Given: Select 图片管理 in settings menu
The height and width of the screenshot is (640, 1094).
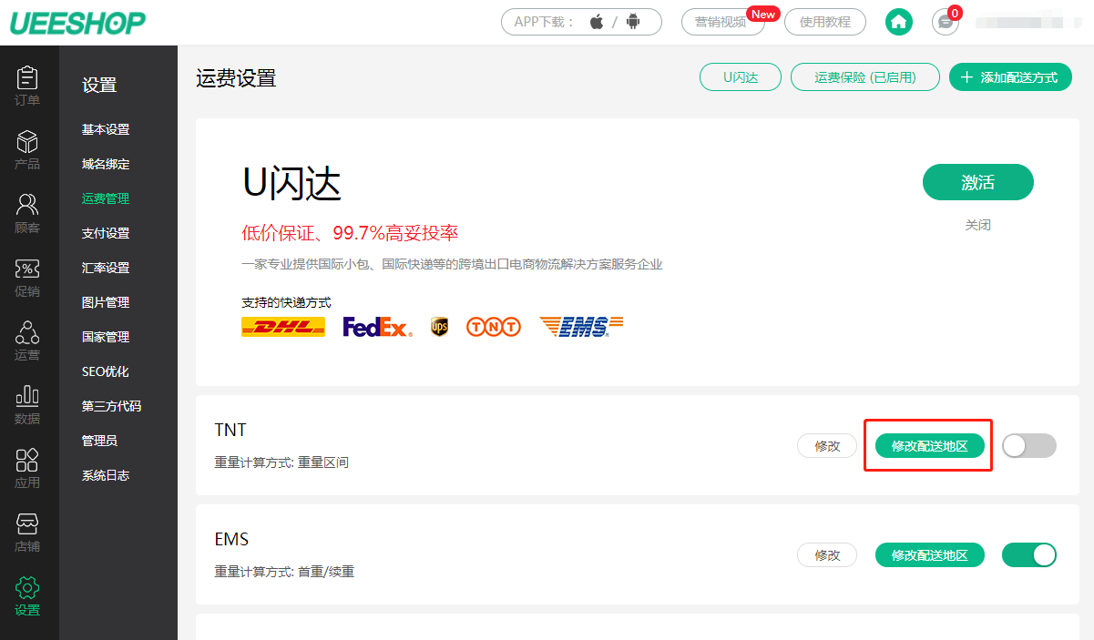Looking at the screenshot, I should pyautogui.click(x=106, y=302).
